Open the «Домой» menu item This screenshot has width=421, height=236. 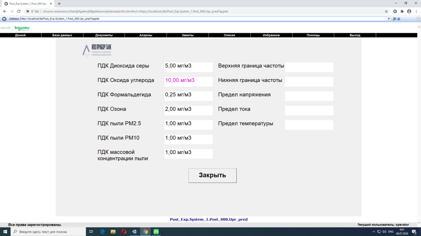[21, 35]
